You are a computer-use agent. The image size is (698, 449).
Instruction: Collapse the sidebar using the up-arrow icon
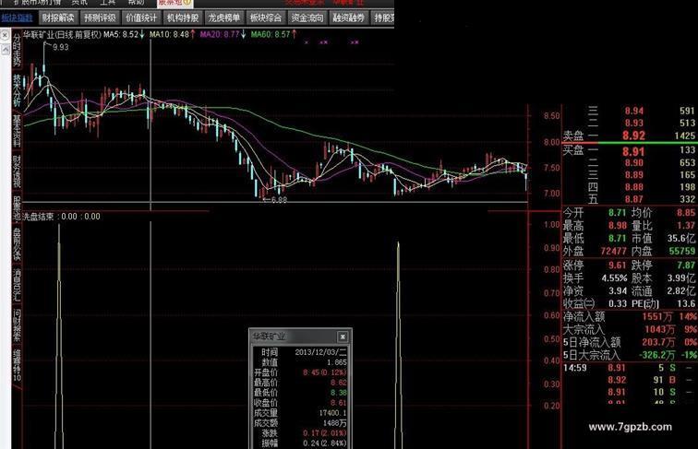[5, 50]
